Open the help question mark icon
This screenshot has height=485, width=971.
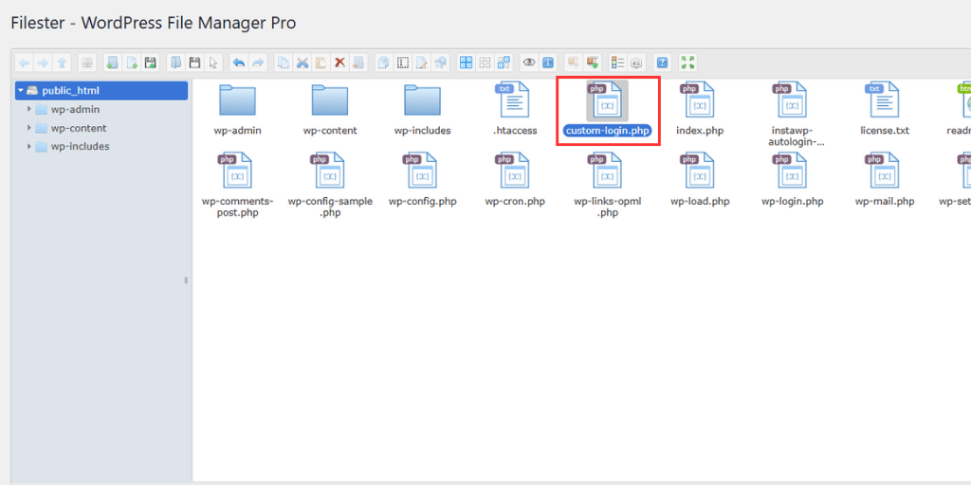(663, 63)
